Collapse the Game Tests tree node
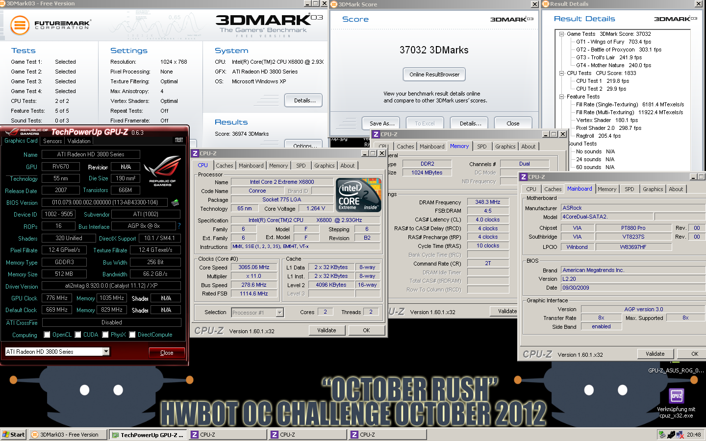Image resolution: width=706 pixels, height=441 pixels. pos(562,34)
